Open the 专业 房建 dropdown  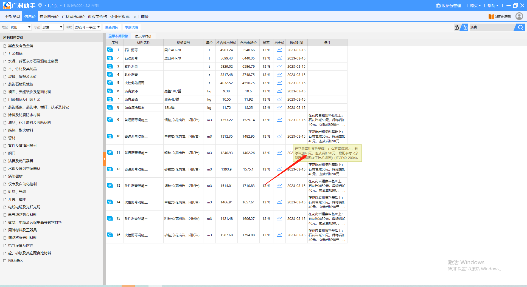[x=52, y=27]
